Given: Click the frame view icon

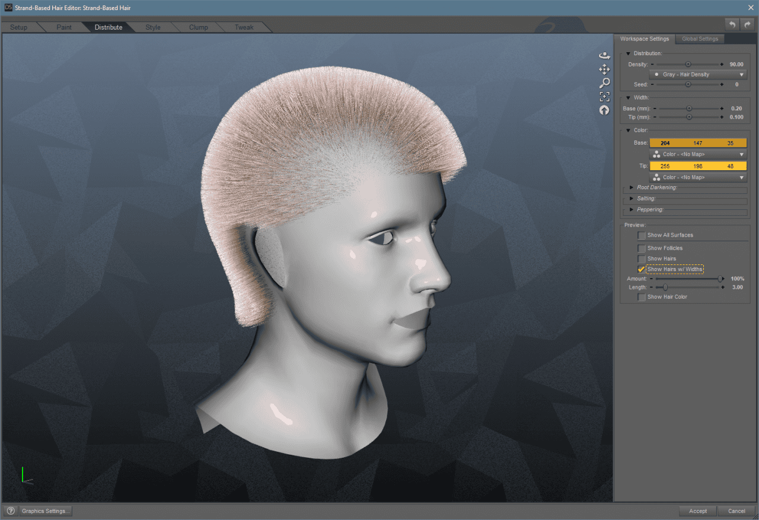Looking at the screenshot, I should point(604,96).
